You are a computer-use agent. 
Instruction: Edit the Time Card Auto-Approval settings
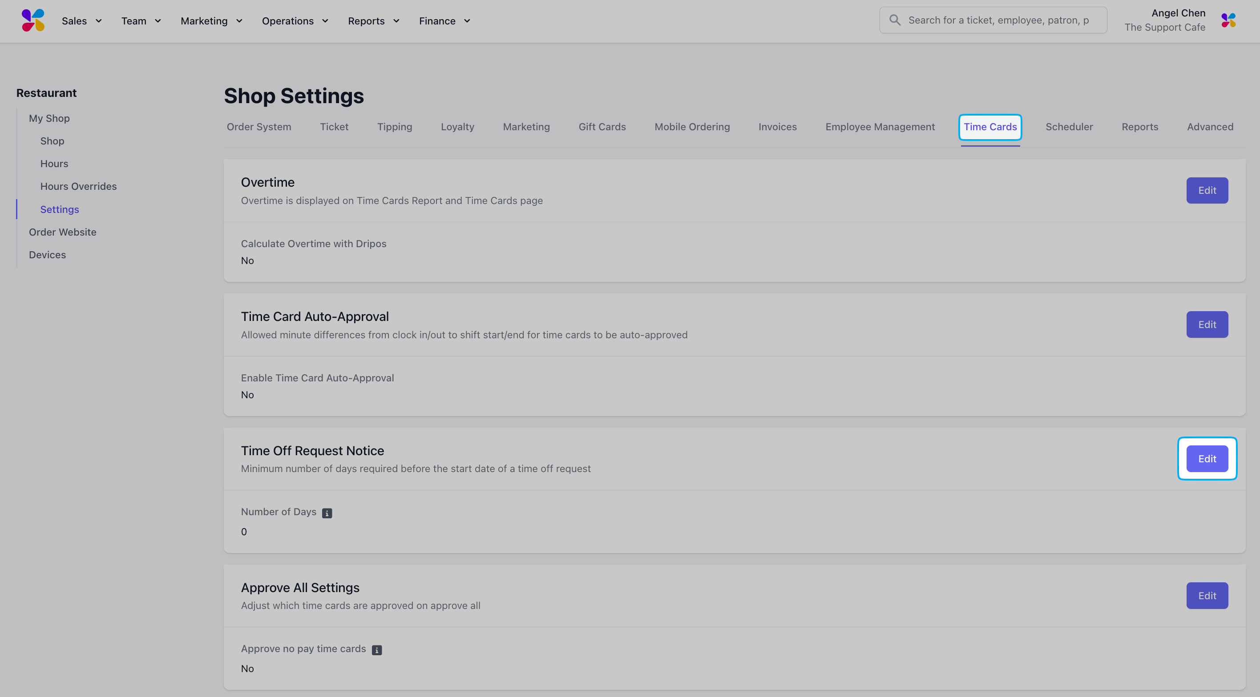(1207, 324)
